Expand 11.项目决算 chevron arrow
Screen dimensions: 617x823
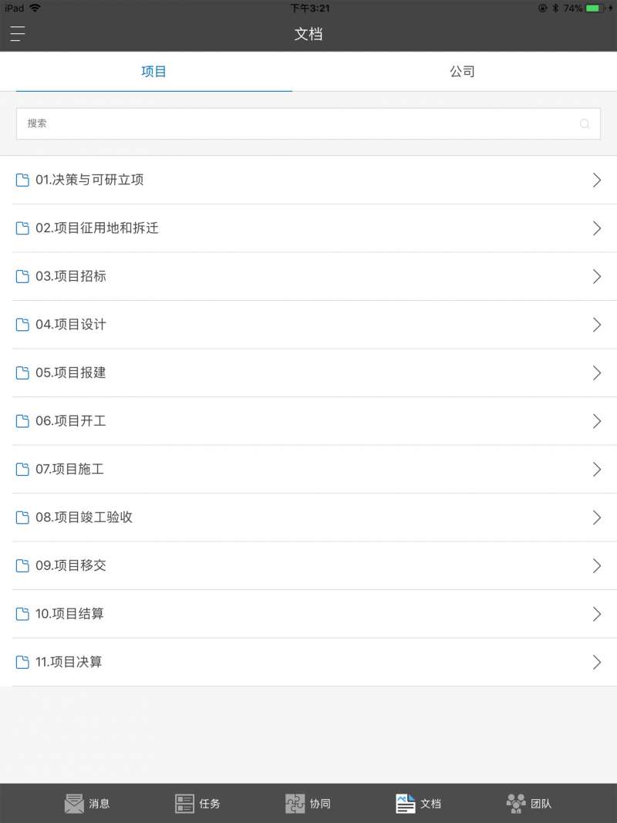[x=596, y=663]
